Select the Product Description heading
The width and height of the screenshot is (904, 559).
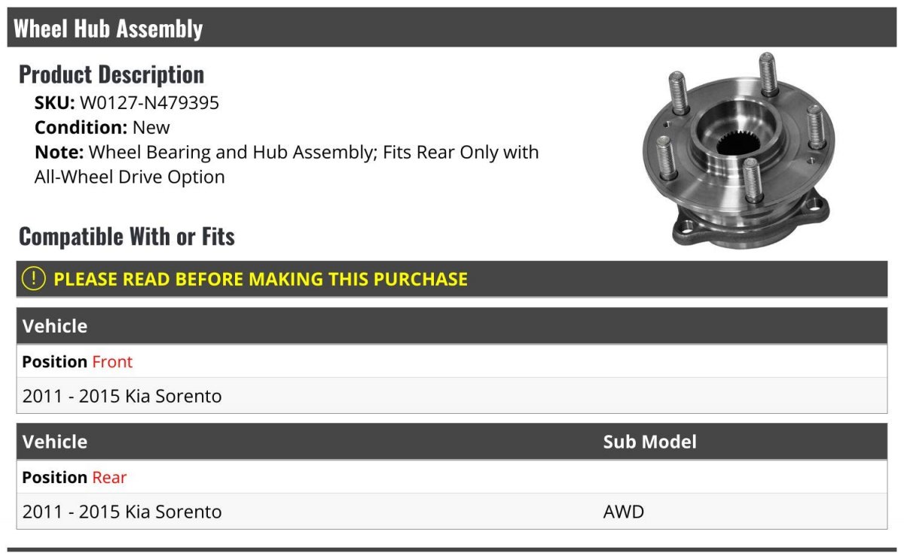click(x=111, y=74)
